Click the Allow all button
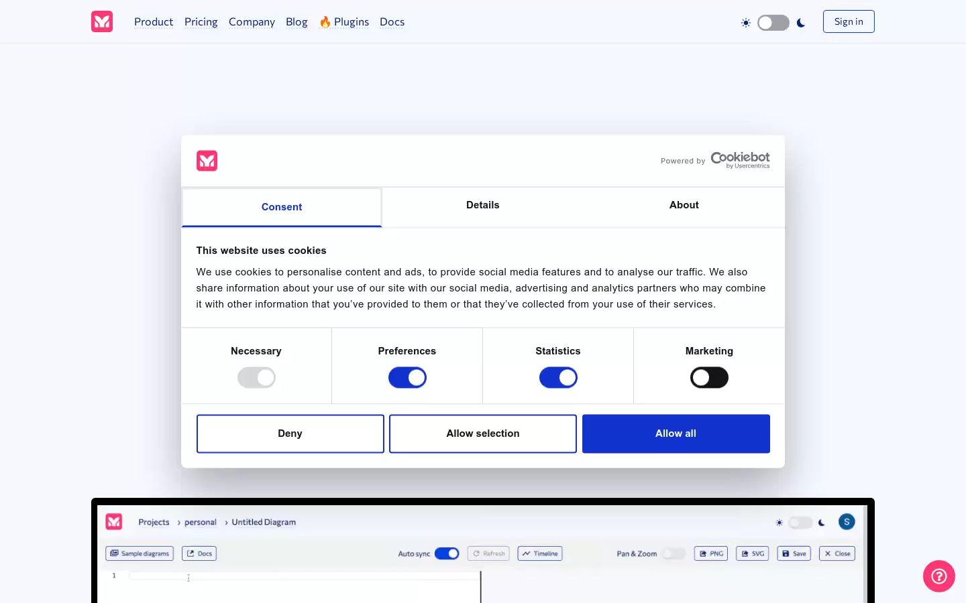The image size is (966, 603). tap(676, 433)
